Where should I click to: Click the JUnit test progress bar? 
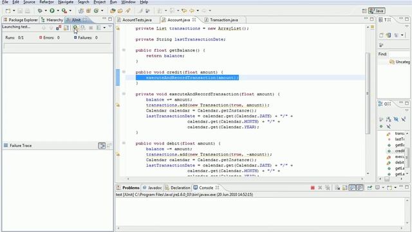[x=57, y=46]
